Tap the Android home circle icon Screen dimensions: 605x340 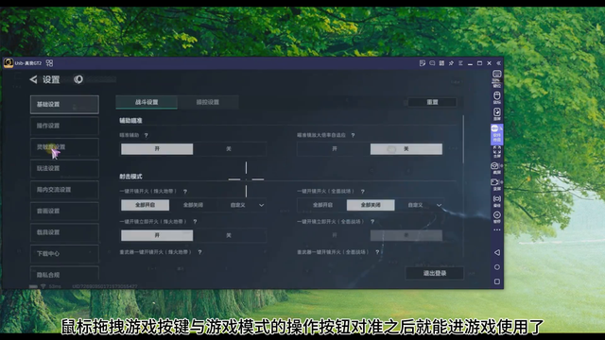[x=497, y=267]
